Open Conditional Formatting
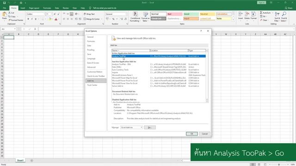The height and width of the screenshot is (166, 296). click(135, 17)
